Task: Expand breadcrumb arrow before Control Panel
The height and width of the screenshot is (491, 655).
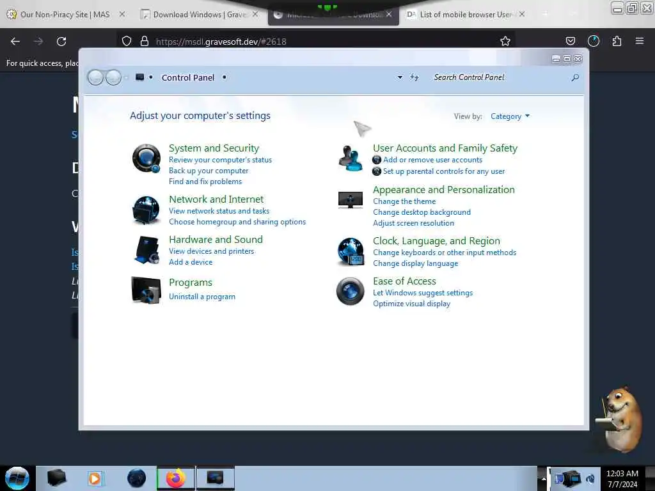Action: (x=151, y=77)
